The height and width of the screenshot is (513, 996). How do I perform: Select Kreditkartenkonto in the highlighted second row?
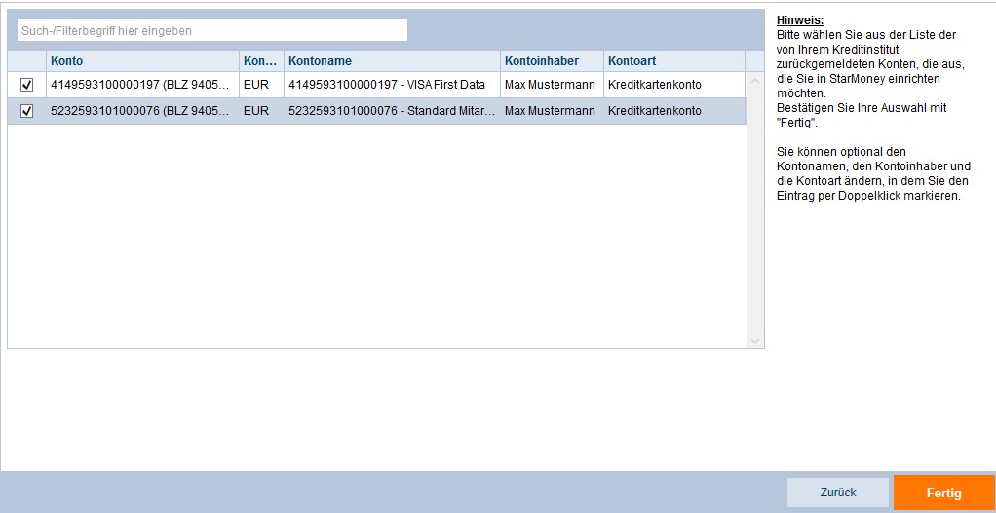coord(655,111)
